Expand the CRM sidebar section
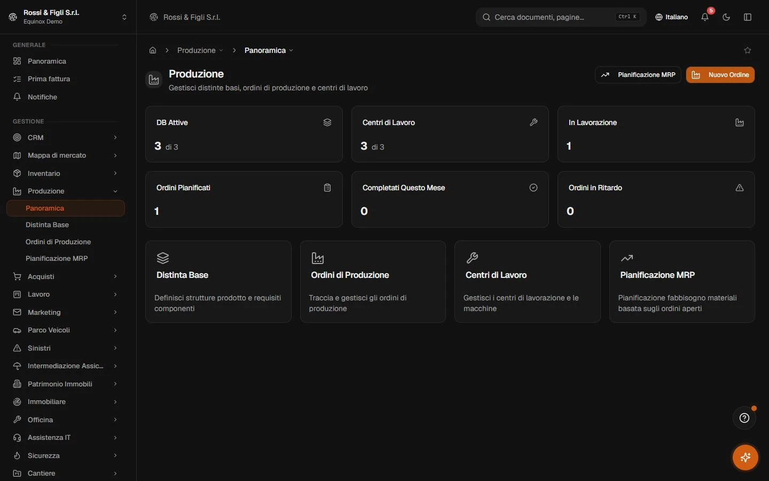 (x=66, y=137)
